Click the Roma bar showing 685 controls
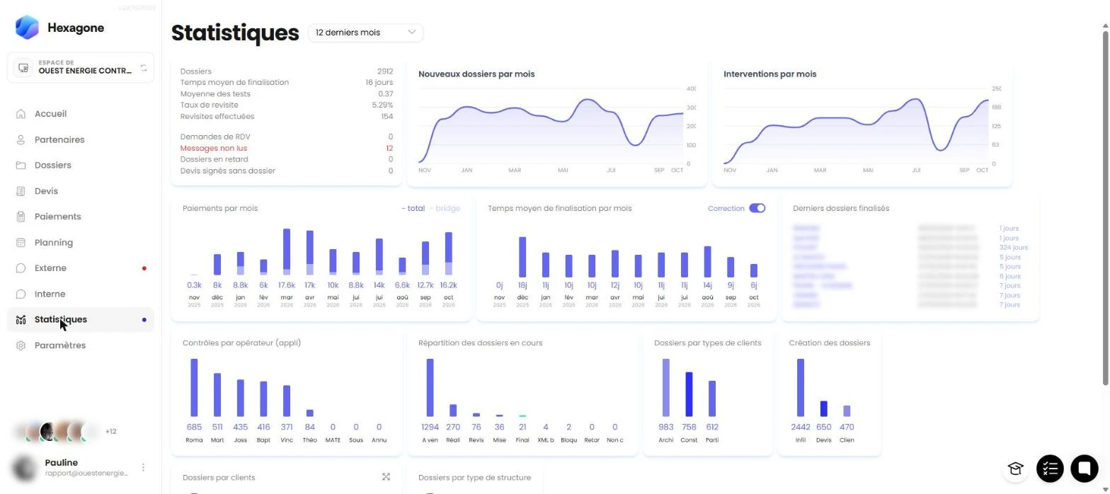The image size is (1110, 494). (x=194, y=387)
